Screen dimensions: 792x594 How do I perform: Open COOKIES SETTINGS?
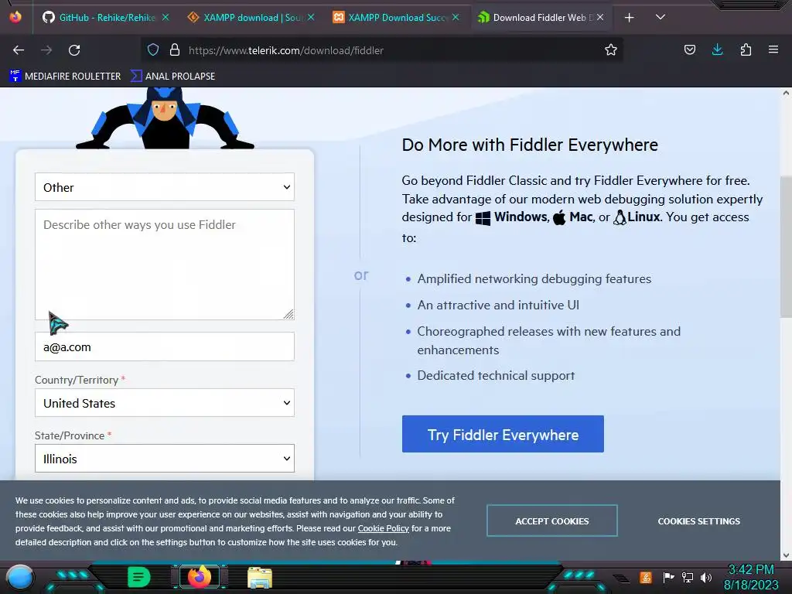pos(698,521)
